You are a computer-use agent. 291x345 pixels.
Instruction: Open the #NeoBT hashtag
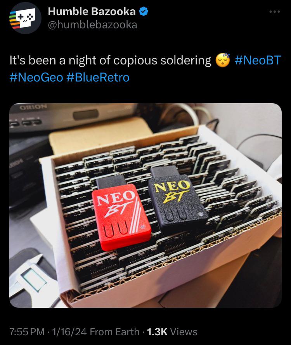click(258, 60)
